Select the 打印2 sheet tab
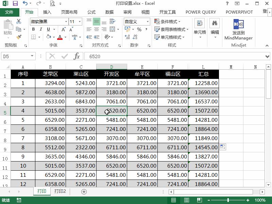This screenshot has height=204, width=272. coord(60,191)
